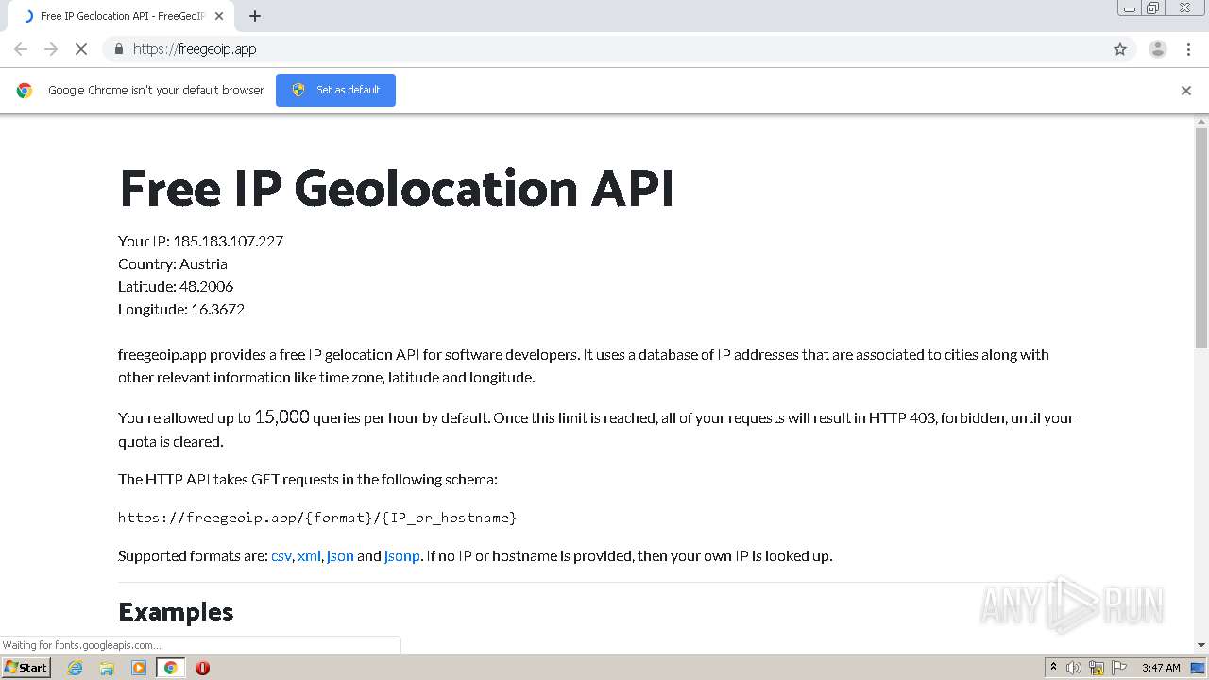Click the Longitude: 16.3672 line
Viewport: 1209px width, 680px height.
[181, 309]
